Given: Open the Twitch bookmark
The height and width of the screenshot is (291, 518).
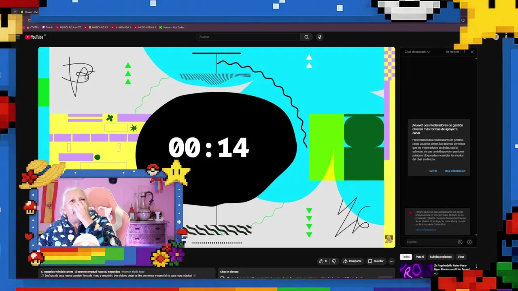Looking at the screenshot, I should [x=47, y=27].
